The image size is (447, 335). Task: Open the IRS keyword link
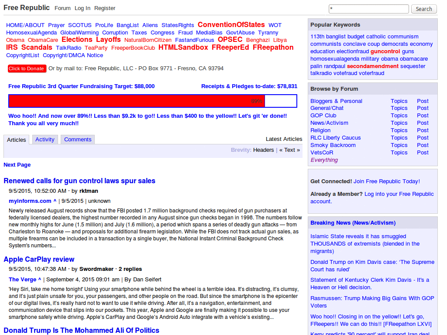pos(12,47)
